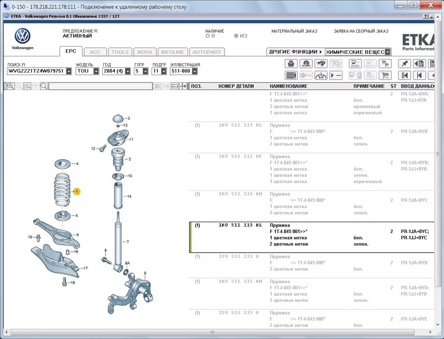Zoom in on the illustration
The width and height of the screenshot is (444, 339).
pyautogui.click(x=11, y=86)
